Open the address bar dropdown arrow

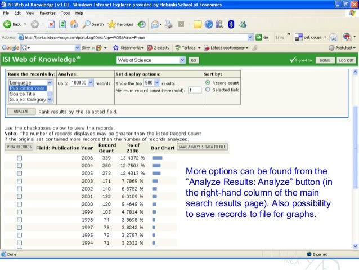coord(250,37)
